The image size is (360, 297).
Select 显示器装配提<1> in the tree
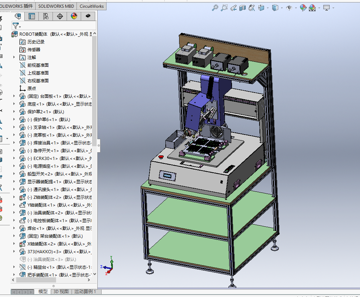coord(60,182)
